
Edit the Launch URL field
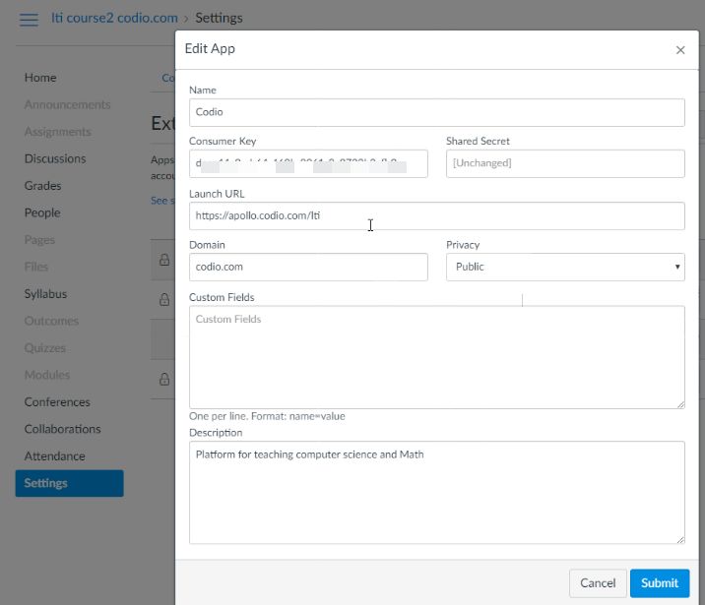click(436, 216)
